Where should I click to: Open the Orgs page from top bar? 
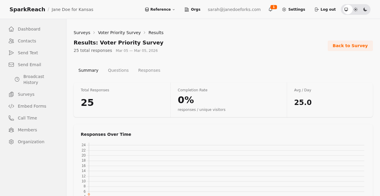pyautogui.click(x=191, y=9)
